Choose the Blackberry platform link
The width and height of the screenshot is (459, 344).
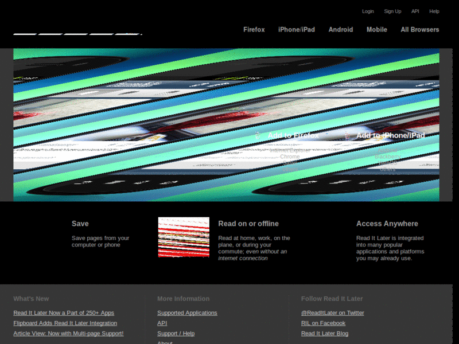[x=388, y=157]
